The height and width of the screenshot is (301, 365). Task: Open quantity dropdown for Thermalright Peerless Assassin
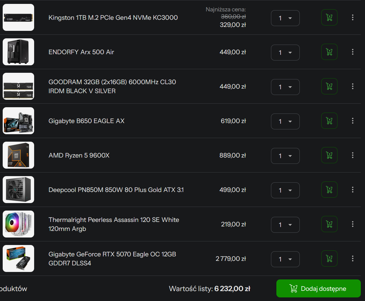285,225
